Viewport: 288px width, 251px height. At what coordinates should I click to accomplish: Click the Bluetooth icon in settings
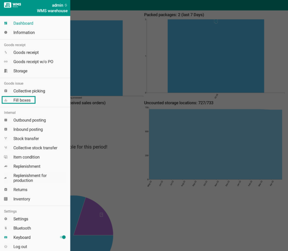6,228
